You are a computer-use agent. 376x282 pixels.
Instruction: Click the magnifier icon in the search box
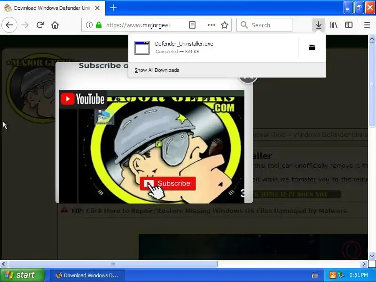[x=244, y=25]
